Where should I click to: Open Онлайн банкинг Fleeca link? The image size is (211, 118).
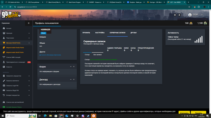(x=14, y=107)
